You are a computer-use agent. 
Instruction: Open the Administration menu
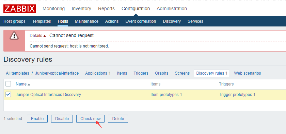(x=172, y=8)
